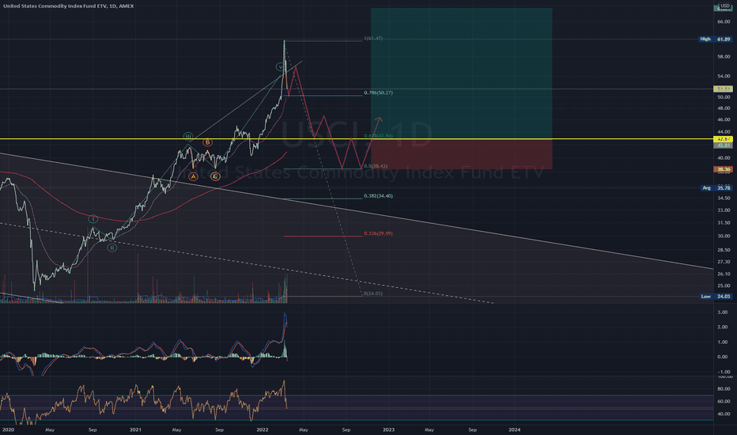Click the orange circled C wave marker
Image resolution: width=737 pixels, height=435 pixels.
(215, 176)
